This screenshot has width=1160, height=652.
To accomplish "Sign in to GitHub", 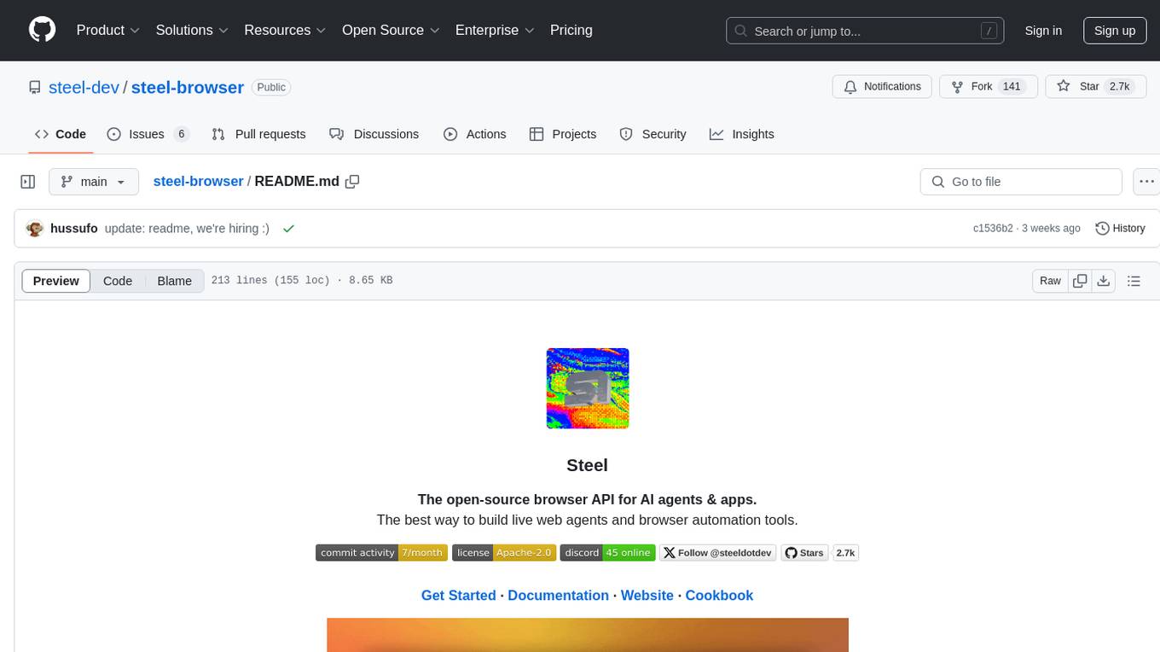I will tap(1043, 31).
